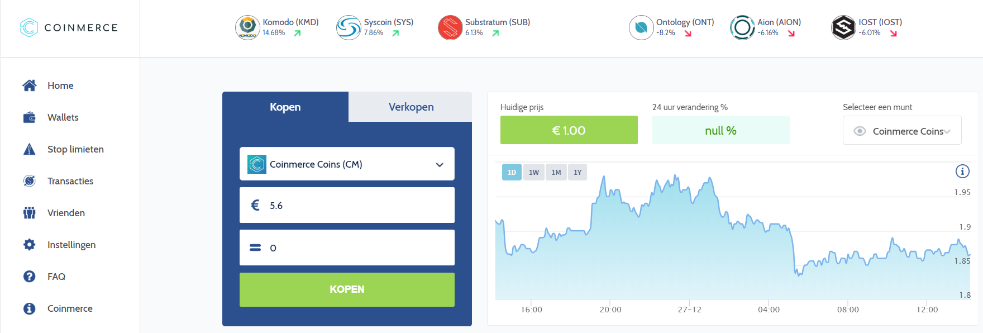
Task: Open the Coinmerce Coins (CM) dropdown
Action: coord(347,164)
